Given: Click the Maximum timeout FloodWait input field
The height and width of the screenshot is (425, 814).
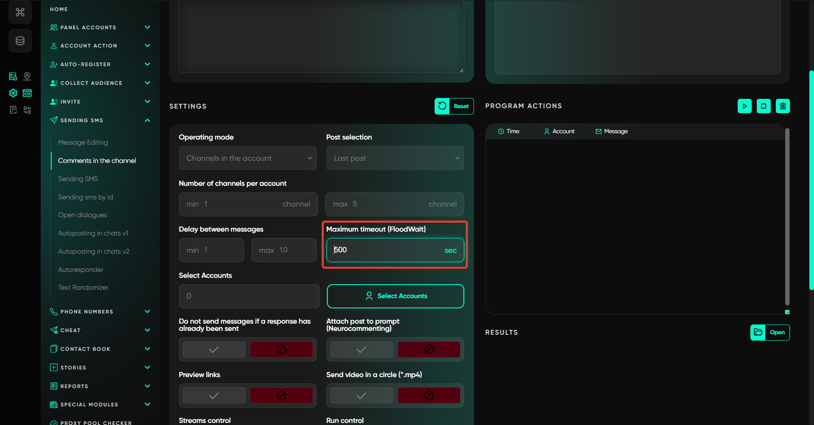Looking at the screenshot, I should (386, 250).
